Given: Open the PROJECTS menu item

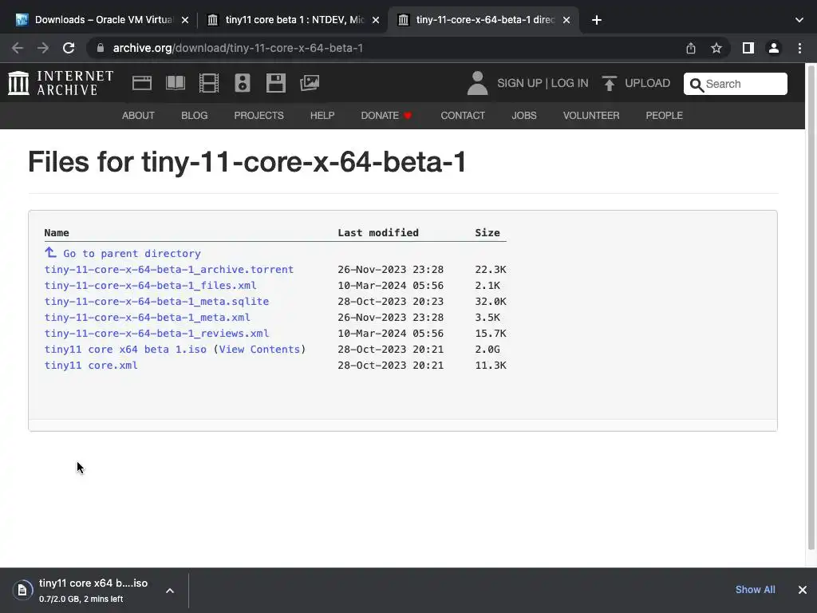Looking at the screenshot, I should pyautogui.click(x=259, y=116).
